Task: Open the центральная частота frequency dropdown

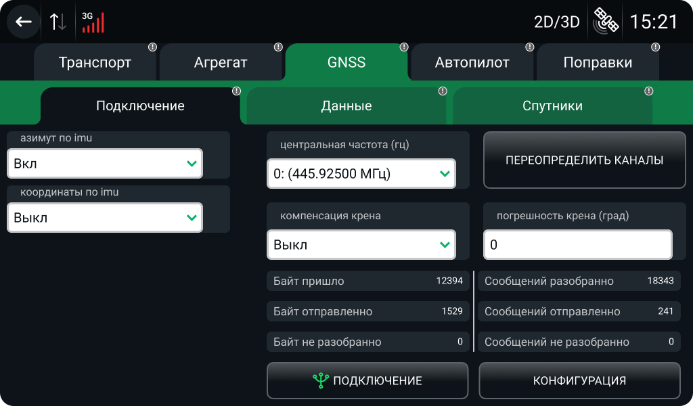Action: point(361,174)
